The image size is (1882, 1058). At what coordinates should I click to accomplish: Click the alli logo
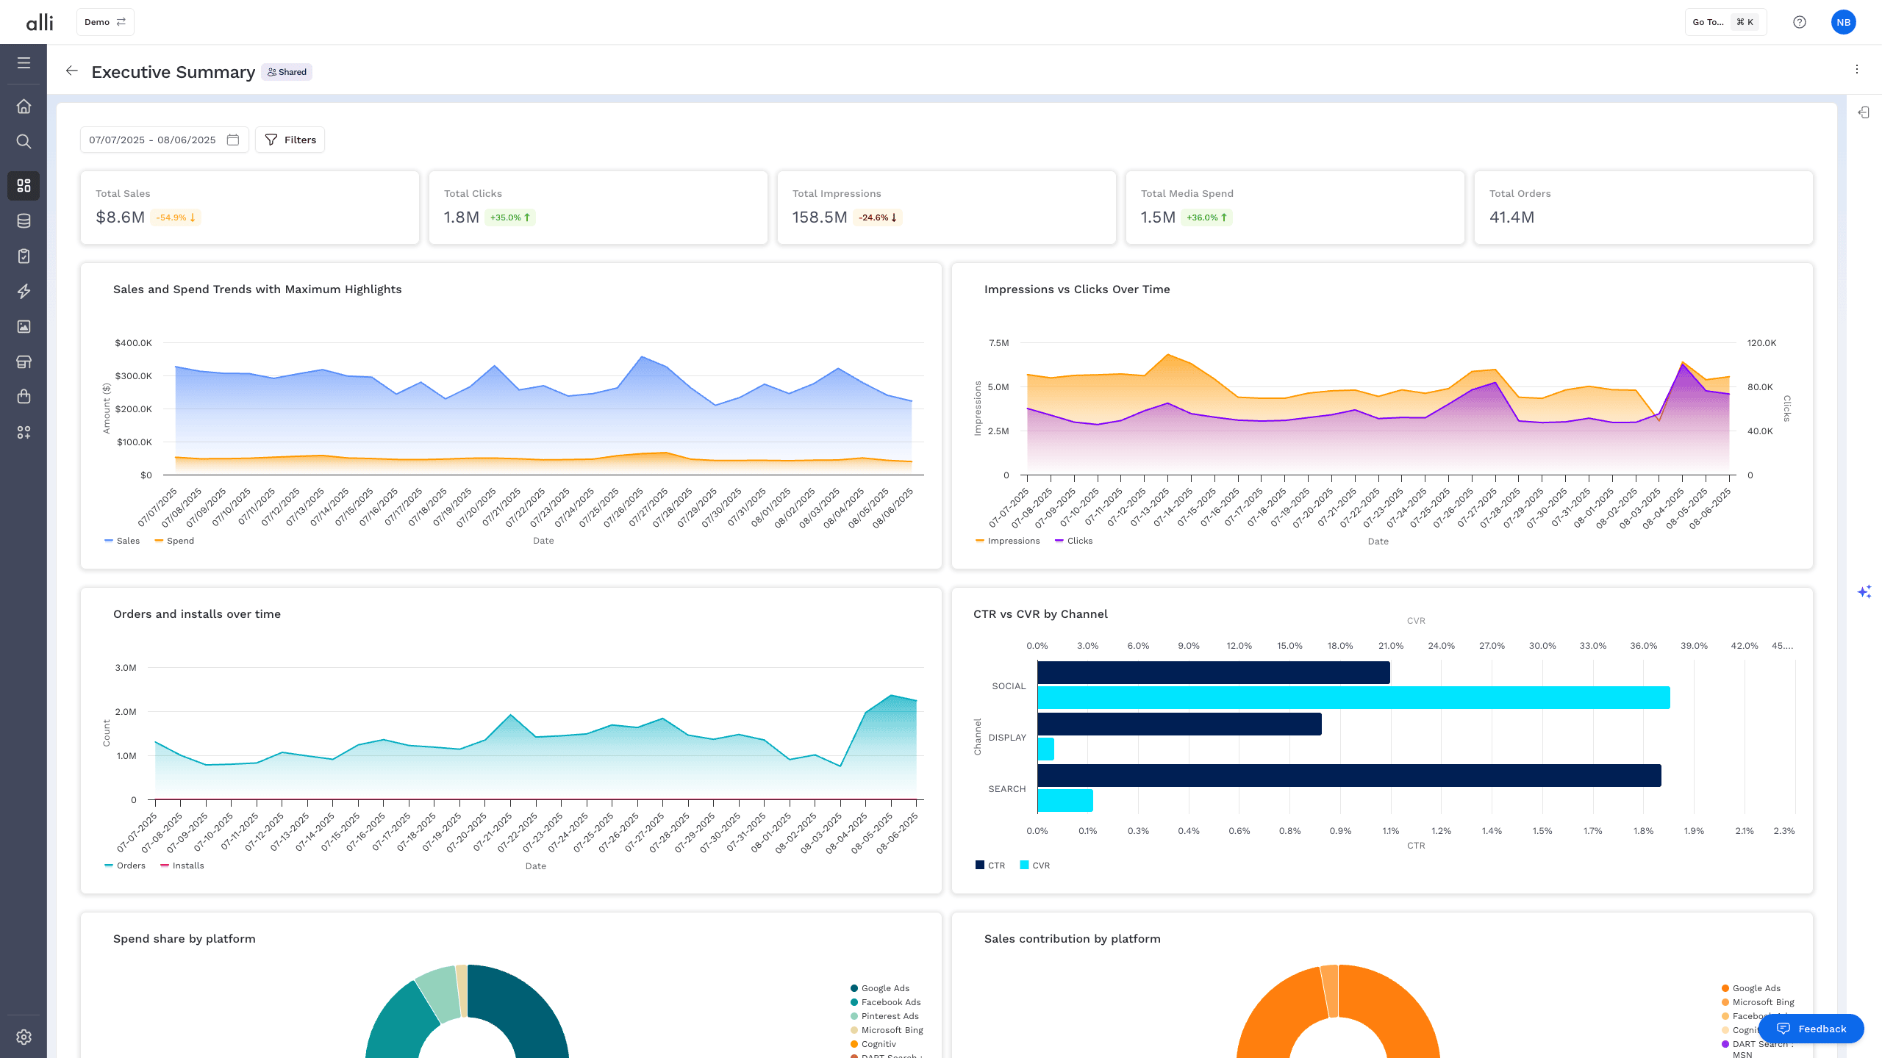pyautogui.click(x=40, y=22)
